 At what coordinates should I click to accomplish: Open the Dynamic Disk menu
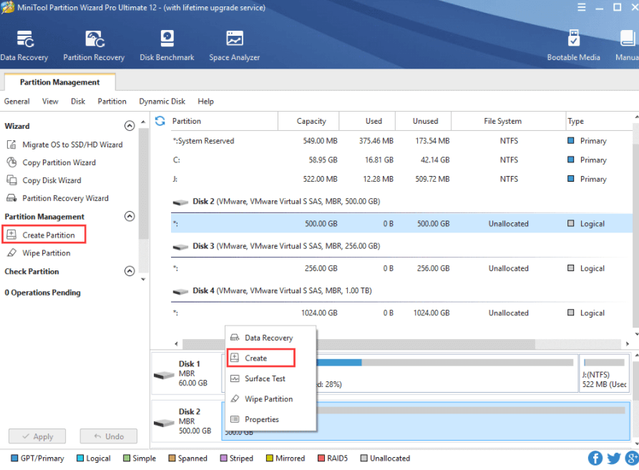162,101
